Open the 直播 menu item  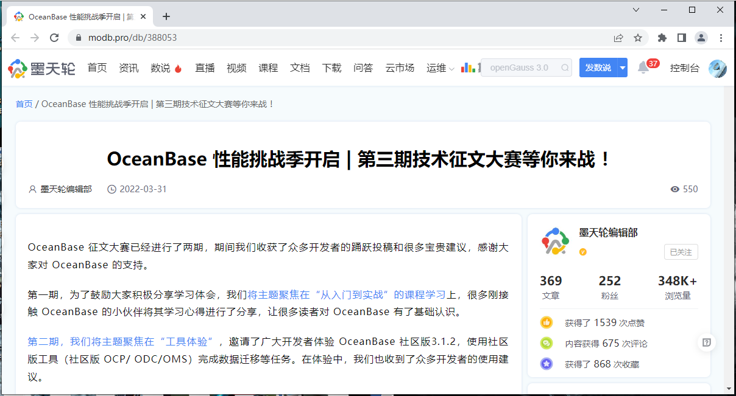205,68
